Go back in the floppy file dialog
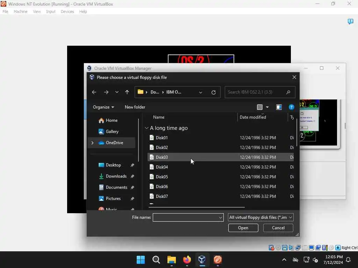The width and height of the screenshot is (358, 268). (x=94, y=92)
